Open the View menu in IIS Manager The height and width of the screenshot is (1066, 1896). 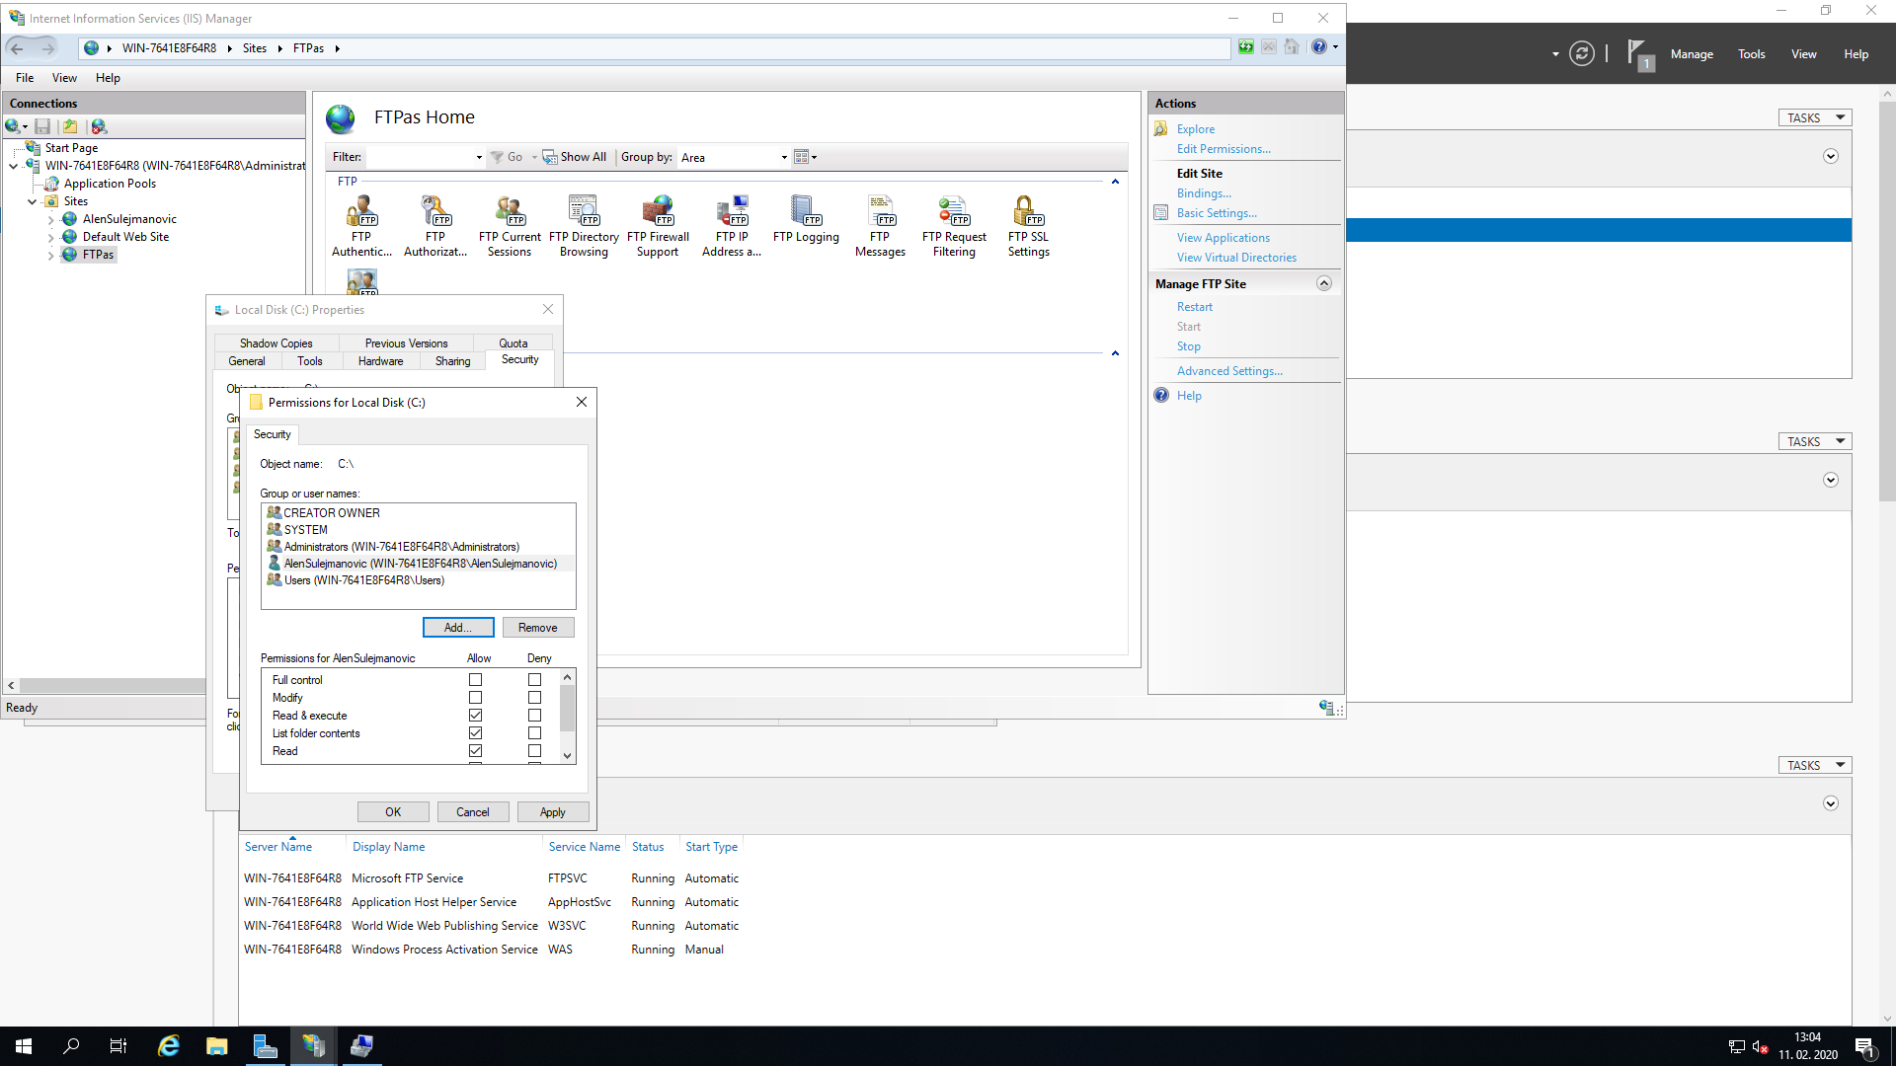(x=64, y=78)
